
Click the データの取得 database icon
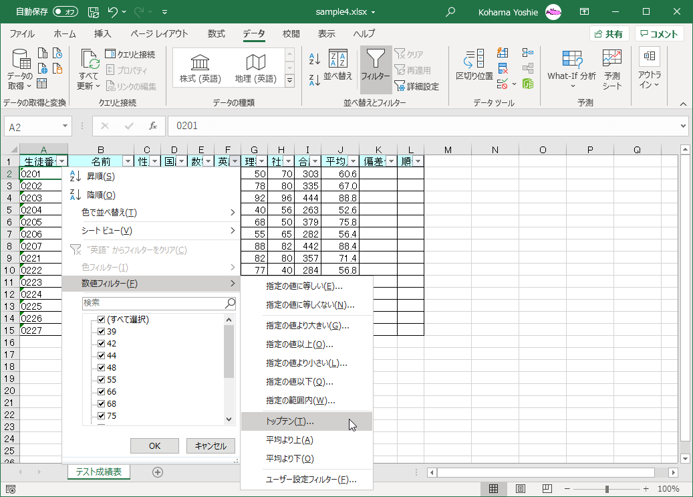(x=20, y=60)
